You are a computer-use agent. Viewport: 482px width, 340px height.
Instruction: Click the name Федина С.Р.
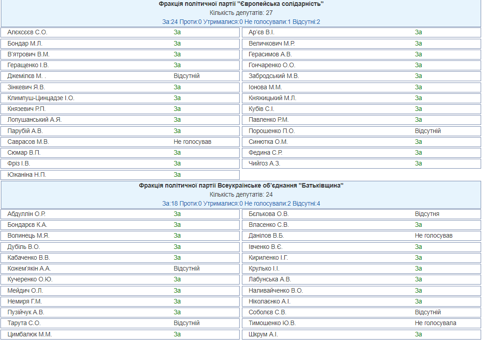click(x=265, y=152)
